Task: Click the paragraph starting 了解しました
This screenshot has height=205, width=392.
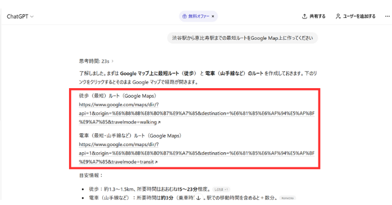Action: [x=198, y=78]
